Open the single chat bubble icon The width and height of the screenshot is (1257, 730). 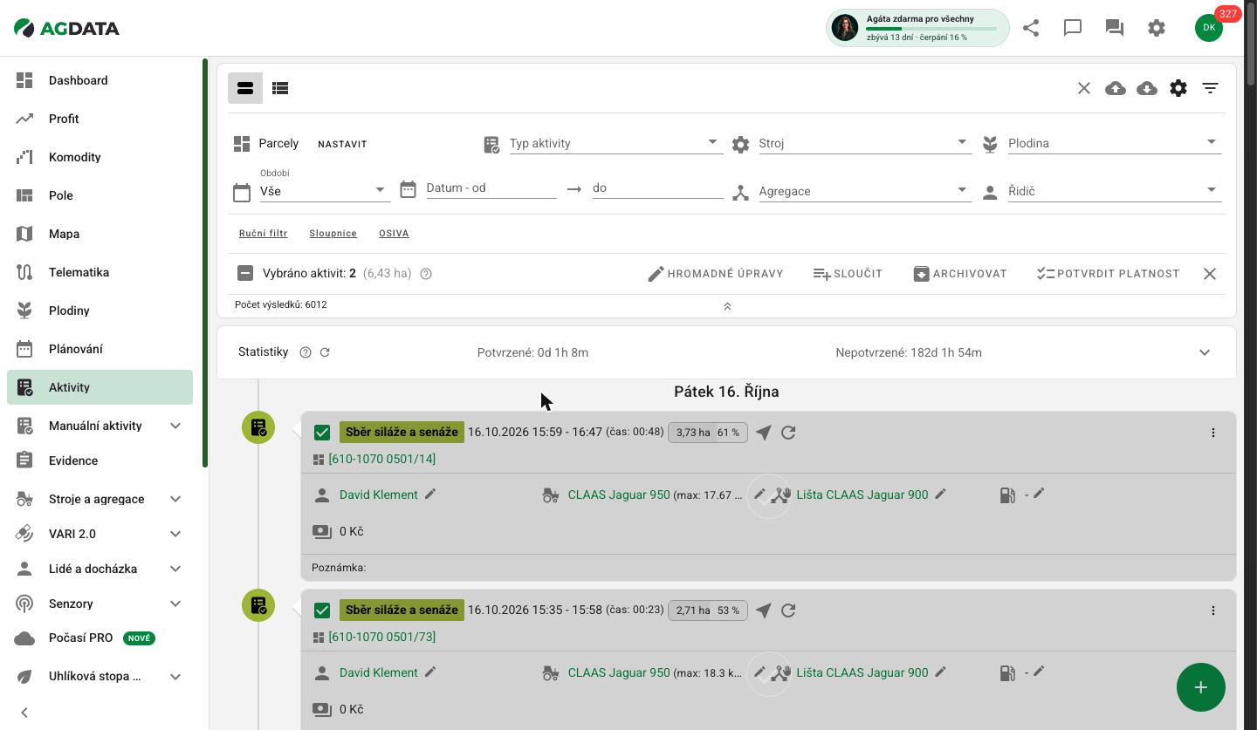(x=1073, y=28)
